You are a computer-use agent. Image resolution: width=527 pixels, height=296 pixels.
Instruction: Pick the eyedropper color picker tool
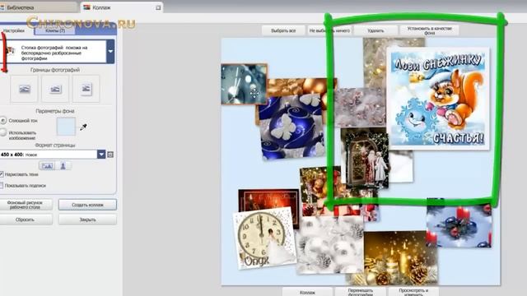(83, 127)
